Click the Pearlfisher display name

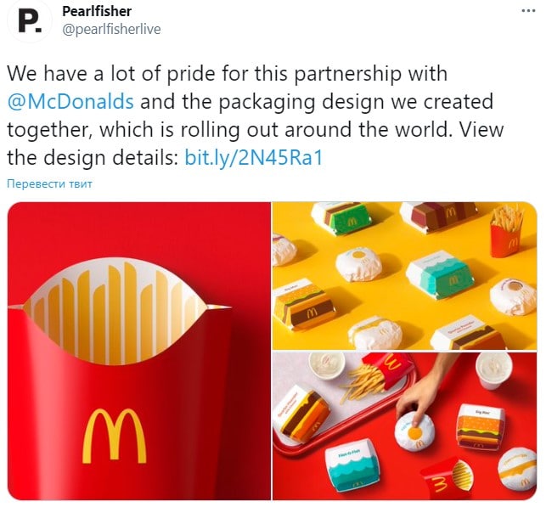click(x=97, y=11)
